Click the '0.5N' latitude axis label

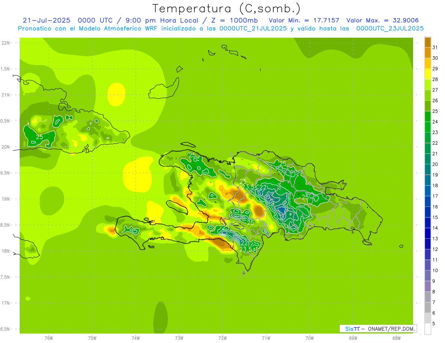[5, 121]
